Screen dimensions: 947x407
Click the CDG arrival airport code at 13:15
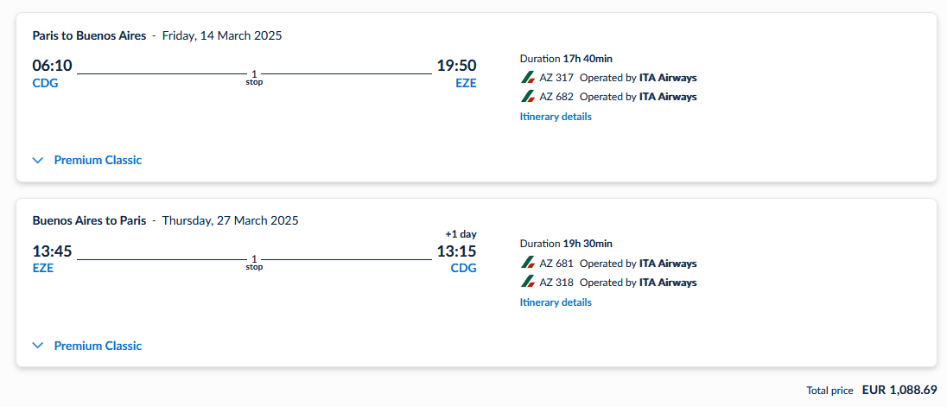(463, 268)
